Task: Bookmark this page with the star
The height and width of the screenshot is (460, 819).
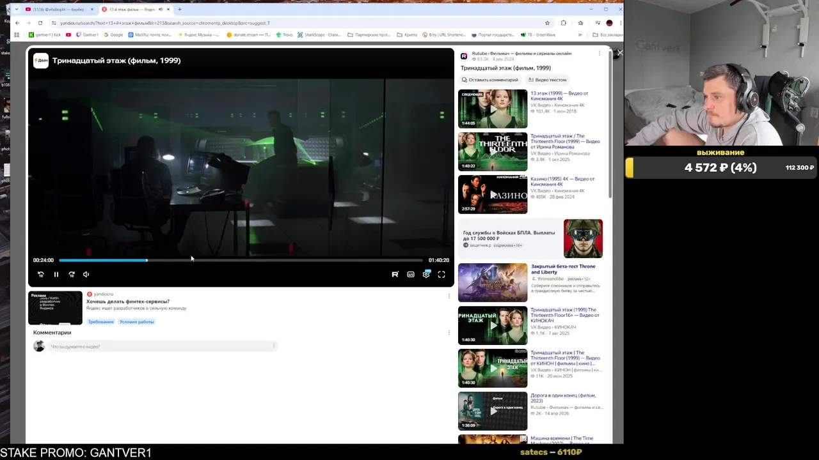Action: [547, 23]
